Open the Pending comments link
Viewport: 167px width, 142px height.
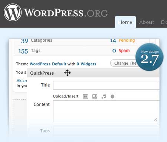[127, 40]
